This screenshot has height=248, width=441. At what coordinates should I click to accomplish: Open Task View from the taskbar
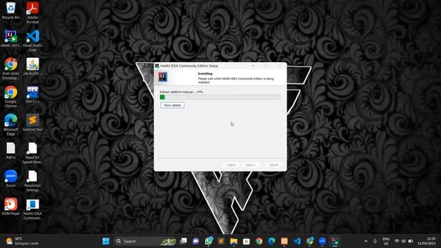click(x=183, y=241)
